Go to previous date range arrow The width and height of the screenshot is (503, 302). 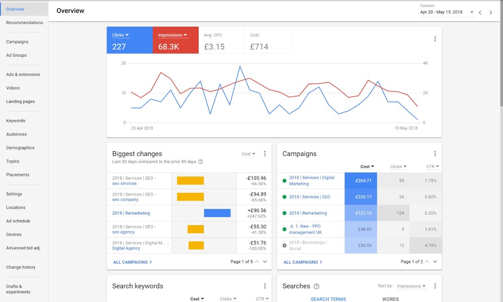(480, 13)
